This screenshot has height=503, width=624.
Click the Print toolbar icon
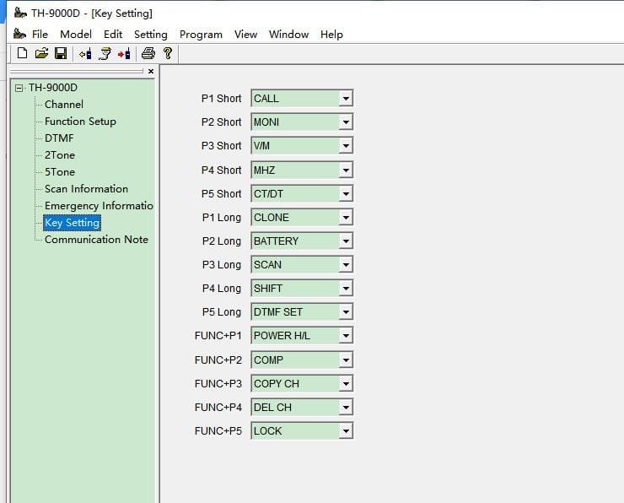148,53
